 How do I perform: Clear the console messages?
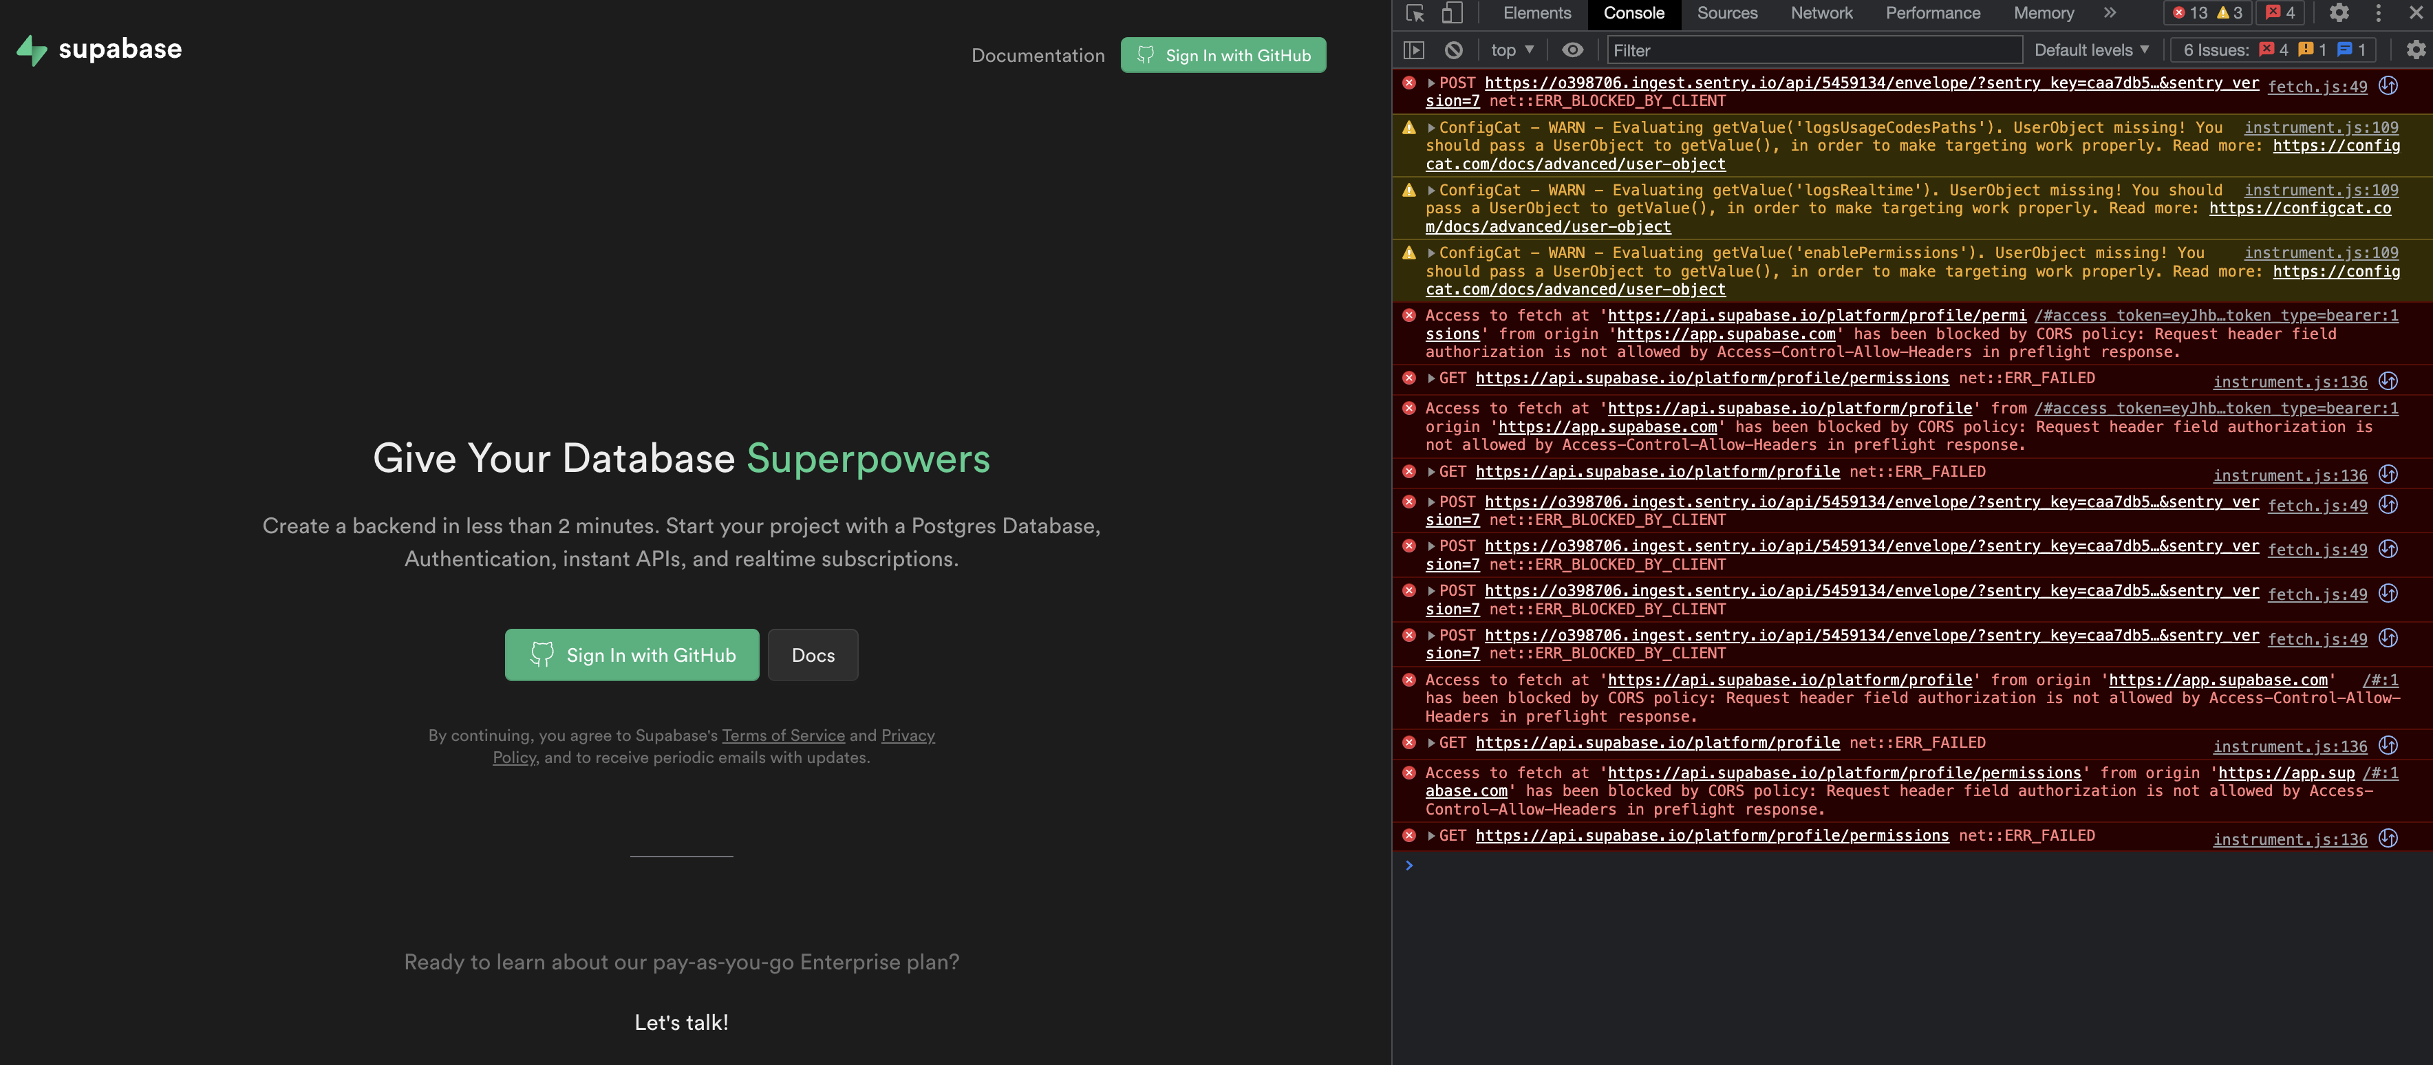pos(1454,49)
